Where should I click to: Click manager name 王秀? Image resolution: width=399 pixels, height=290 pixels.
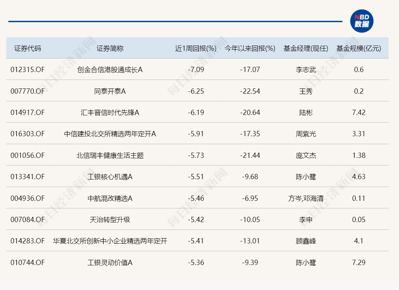point(306,91)
